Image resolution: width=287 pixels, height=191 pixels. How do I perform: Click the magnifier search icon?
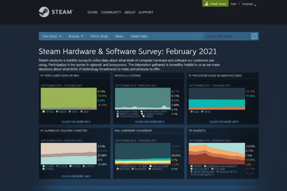pos(254,36)
